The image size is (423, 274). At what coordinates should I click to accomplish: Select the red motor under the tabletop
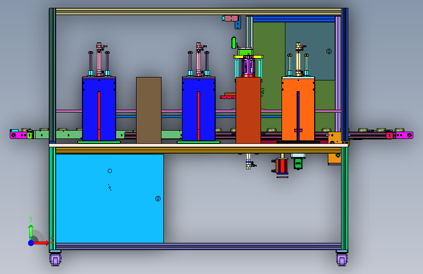(x=282, y=166)
